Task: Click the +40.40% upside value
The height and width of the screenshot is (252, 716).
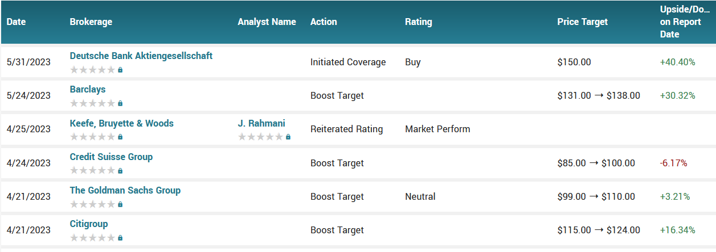Action: point(678,62)
